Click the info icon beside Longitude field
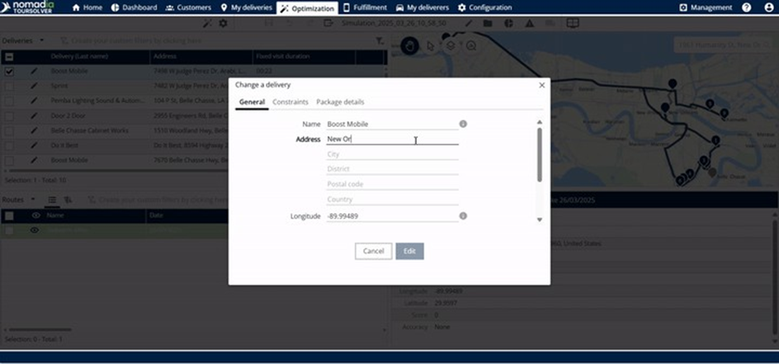The width and height of the screenshot is (779, 364). pyautogui.click(x=463, y=216)
